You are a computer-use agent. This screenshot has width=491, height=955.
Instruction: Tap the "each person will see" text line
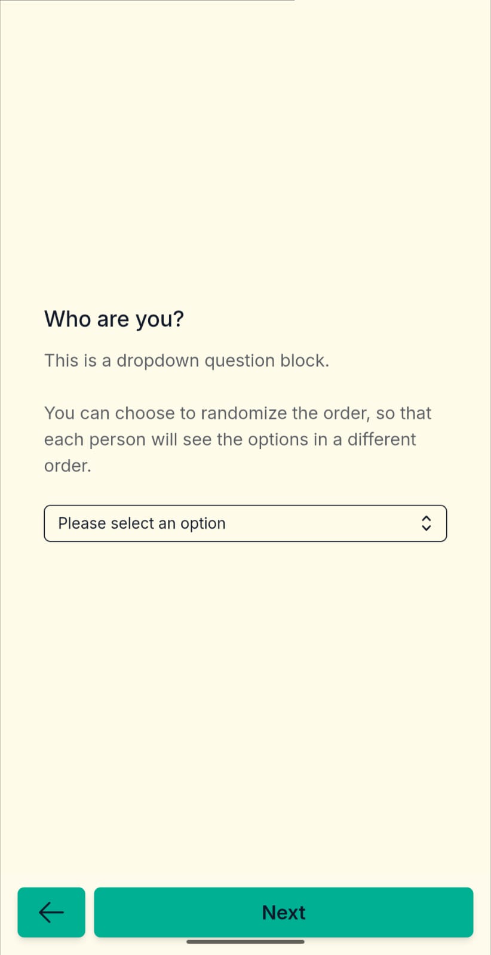click(230, 439)
